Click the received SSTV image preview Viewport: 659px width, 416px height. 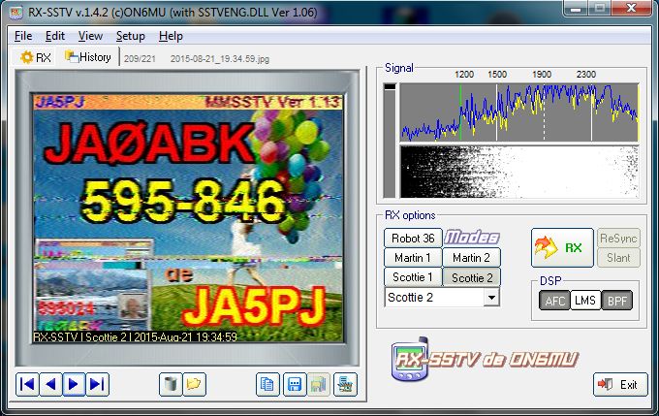(188, 218)
